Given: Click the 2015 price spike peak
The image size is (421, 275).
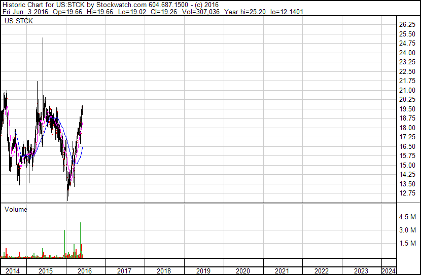Looking at the screenshot, I should [43, 40].
